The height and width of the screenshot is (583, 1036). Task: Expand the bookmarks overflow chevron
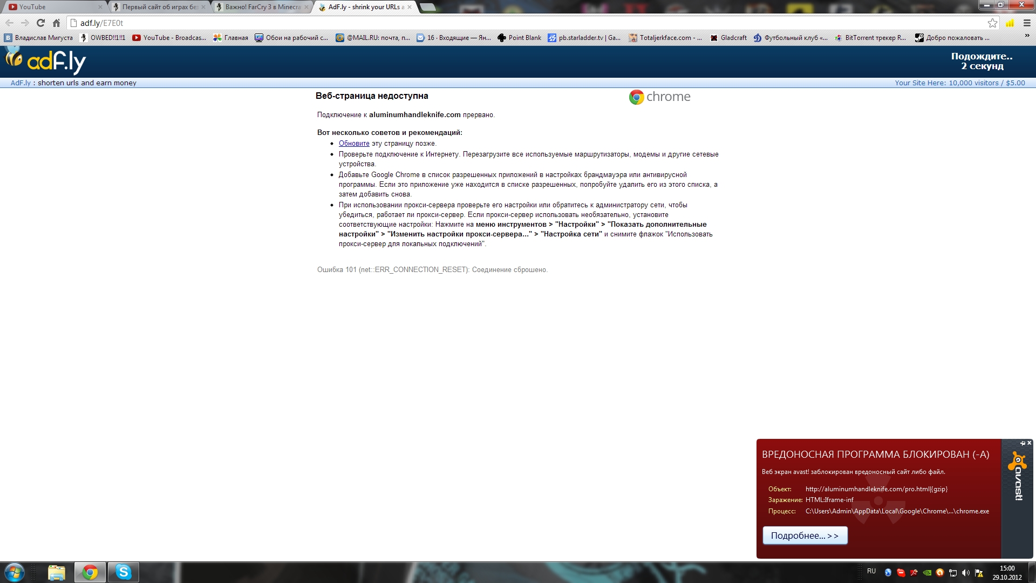[x=1027, y=36]
